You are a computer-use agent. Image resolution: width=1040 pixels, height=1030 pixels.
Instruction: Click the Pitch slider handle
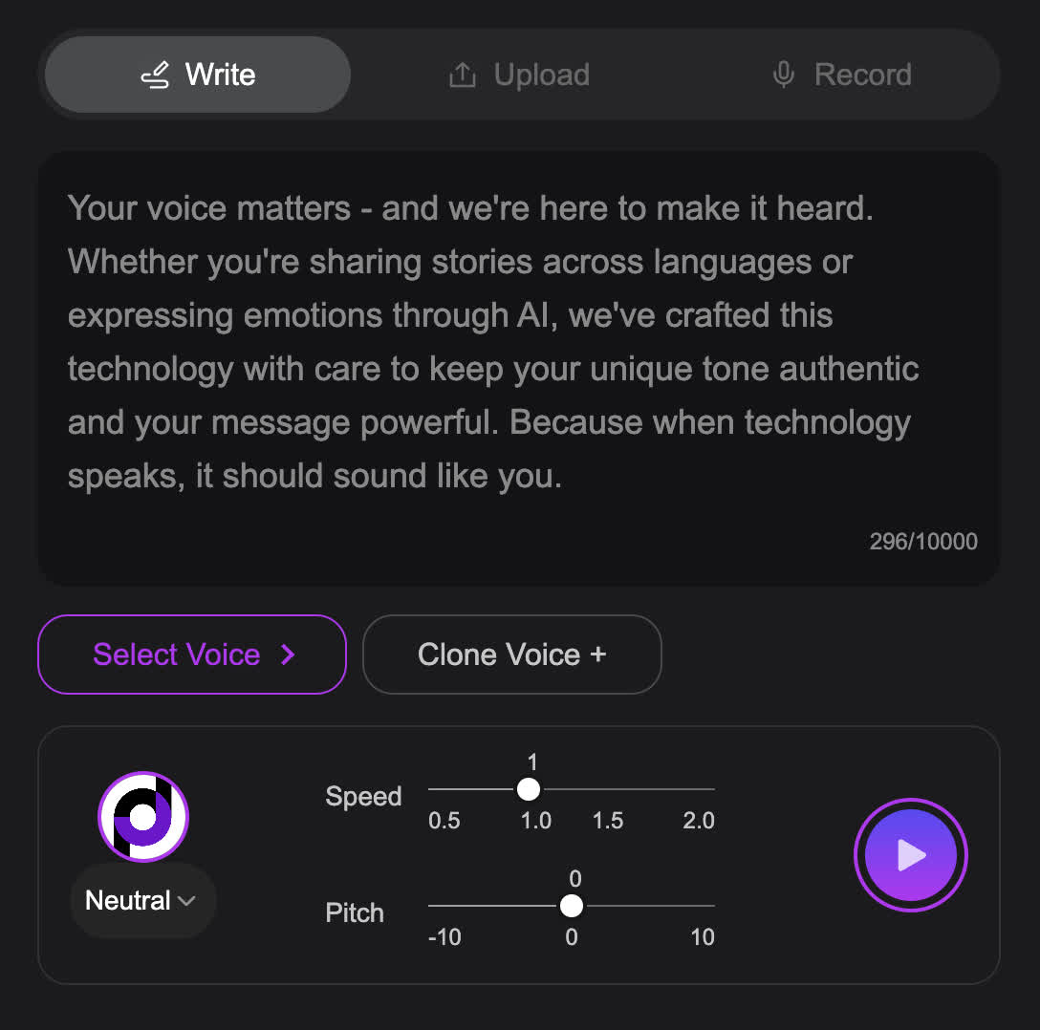(572, 905)
